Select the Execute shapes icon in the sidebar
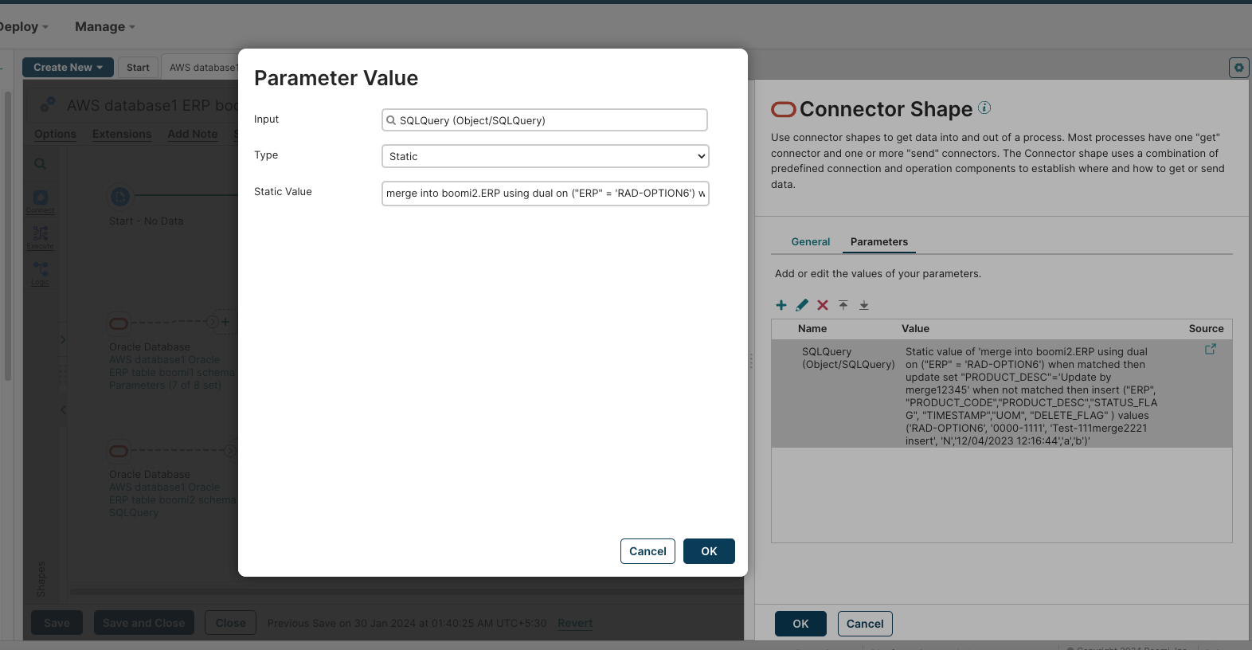 (x=41, y=237)
